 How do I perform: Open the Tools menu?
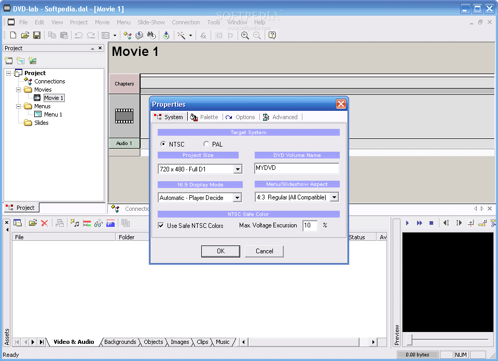coord(214,22)
